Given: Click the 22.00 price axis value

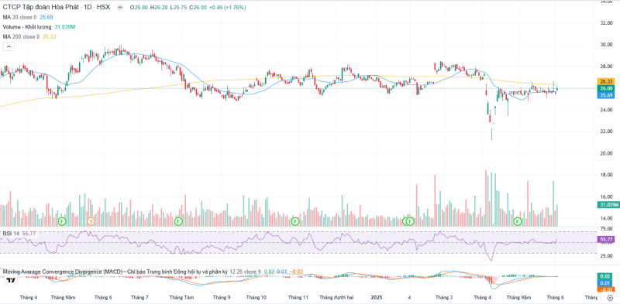Looking at the screenshot, I should pyautogui.click(x=606, y=132).
